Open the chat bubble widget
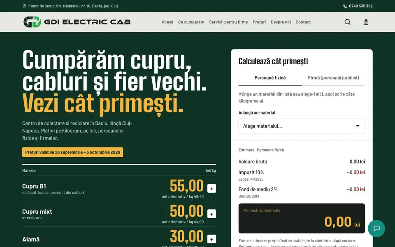Image resolution: width=395 pixels, height=247 pixels. [376, 228]
